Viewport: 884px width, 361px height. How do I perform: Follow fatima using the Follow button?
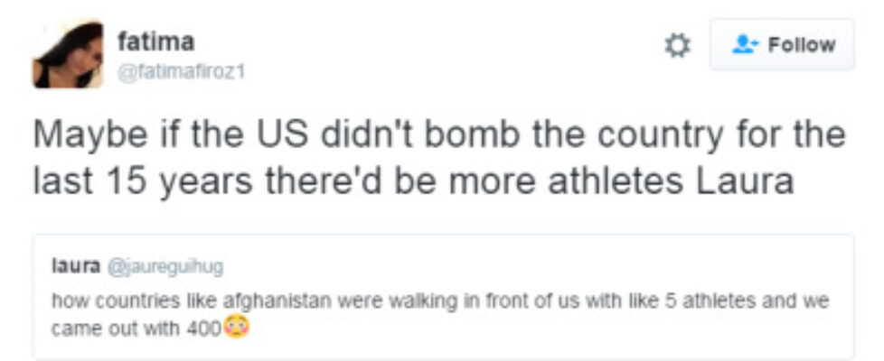782,44
